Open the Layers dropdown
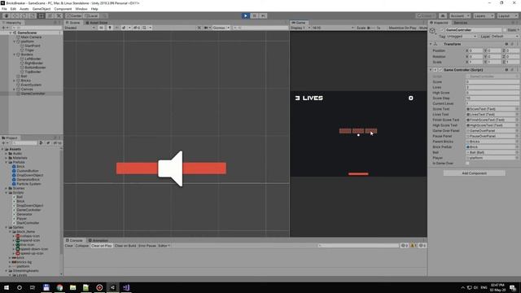Image resolution: width=521 pixels, height=293 pixels. click(x=484, y=15)
